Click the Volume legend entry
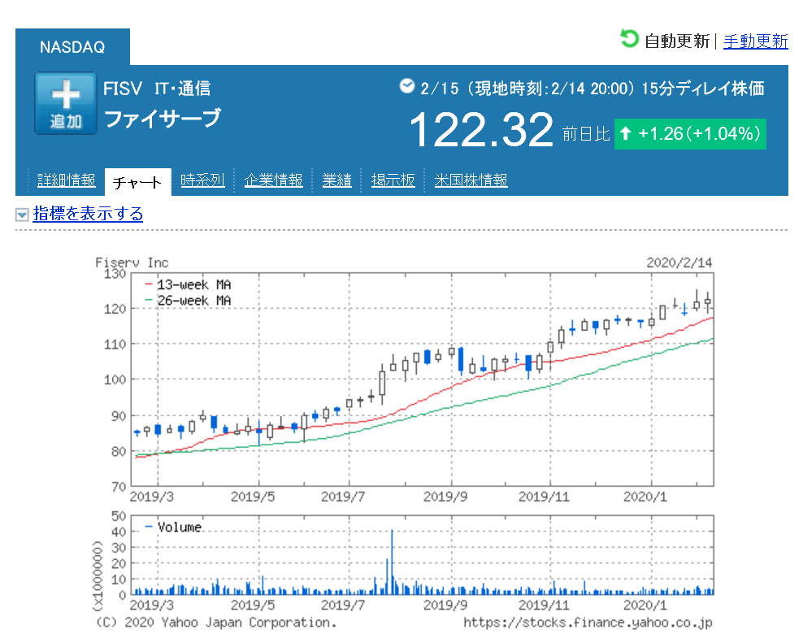803x642 pixels. click(173, 527)
